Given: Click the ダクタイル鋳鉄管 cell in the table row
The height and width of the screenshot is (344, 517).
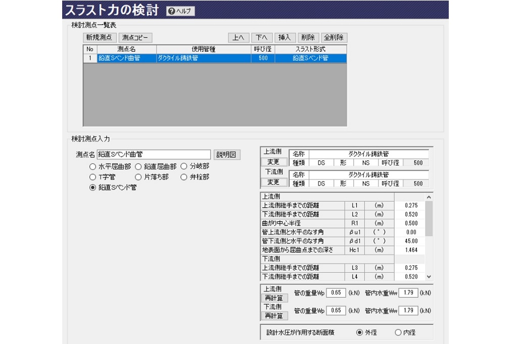Looking at the screenshot, I should click(204, 59).
